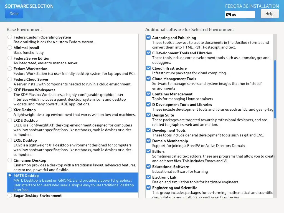Select Fedora Server Edition radio button
284x213 pixels.
click(10, 58)
